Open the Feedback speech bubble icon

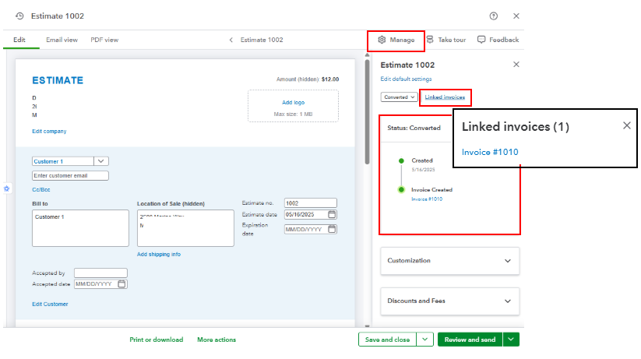[x=481, y=40]
